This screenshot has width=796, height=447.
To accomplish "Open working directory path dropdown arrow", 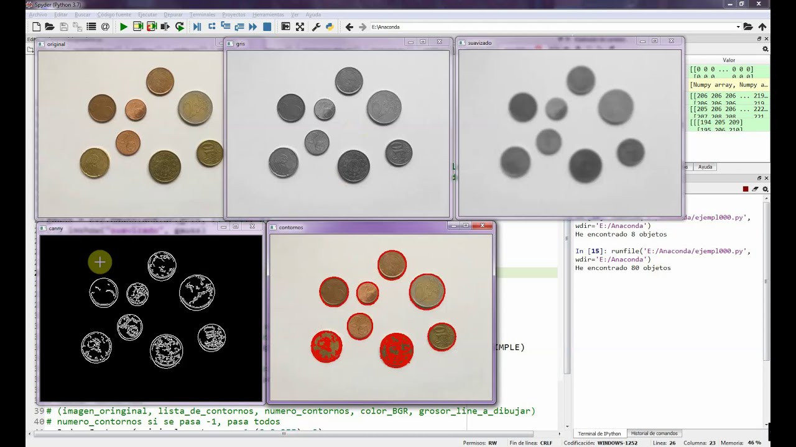I will click(738, 27).
